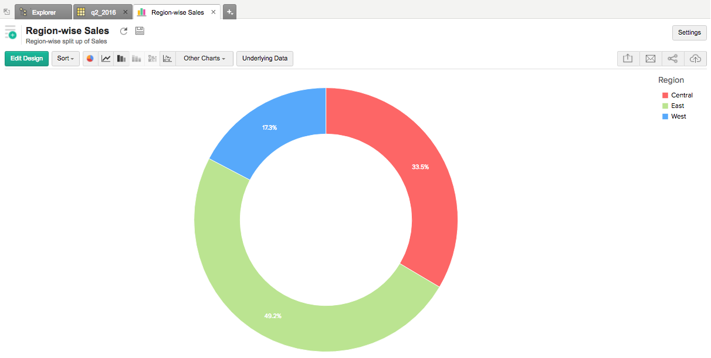Switch to line chart type

106,59
